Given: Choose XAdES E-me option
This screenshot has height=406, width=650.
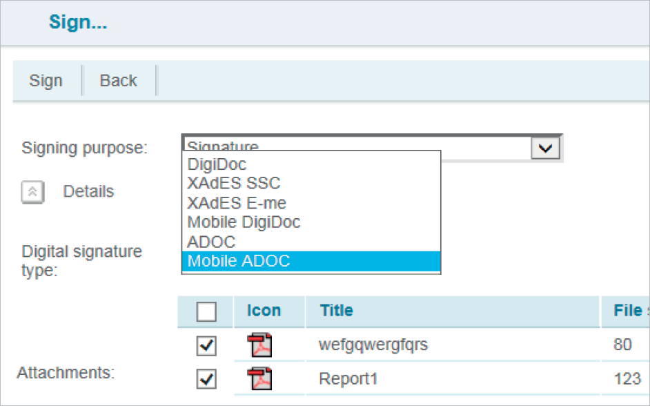Looking at the screenshot, I should [x=311, y=203].
